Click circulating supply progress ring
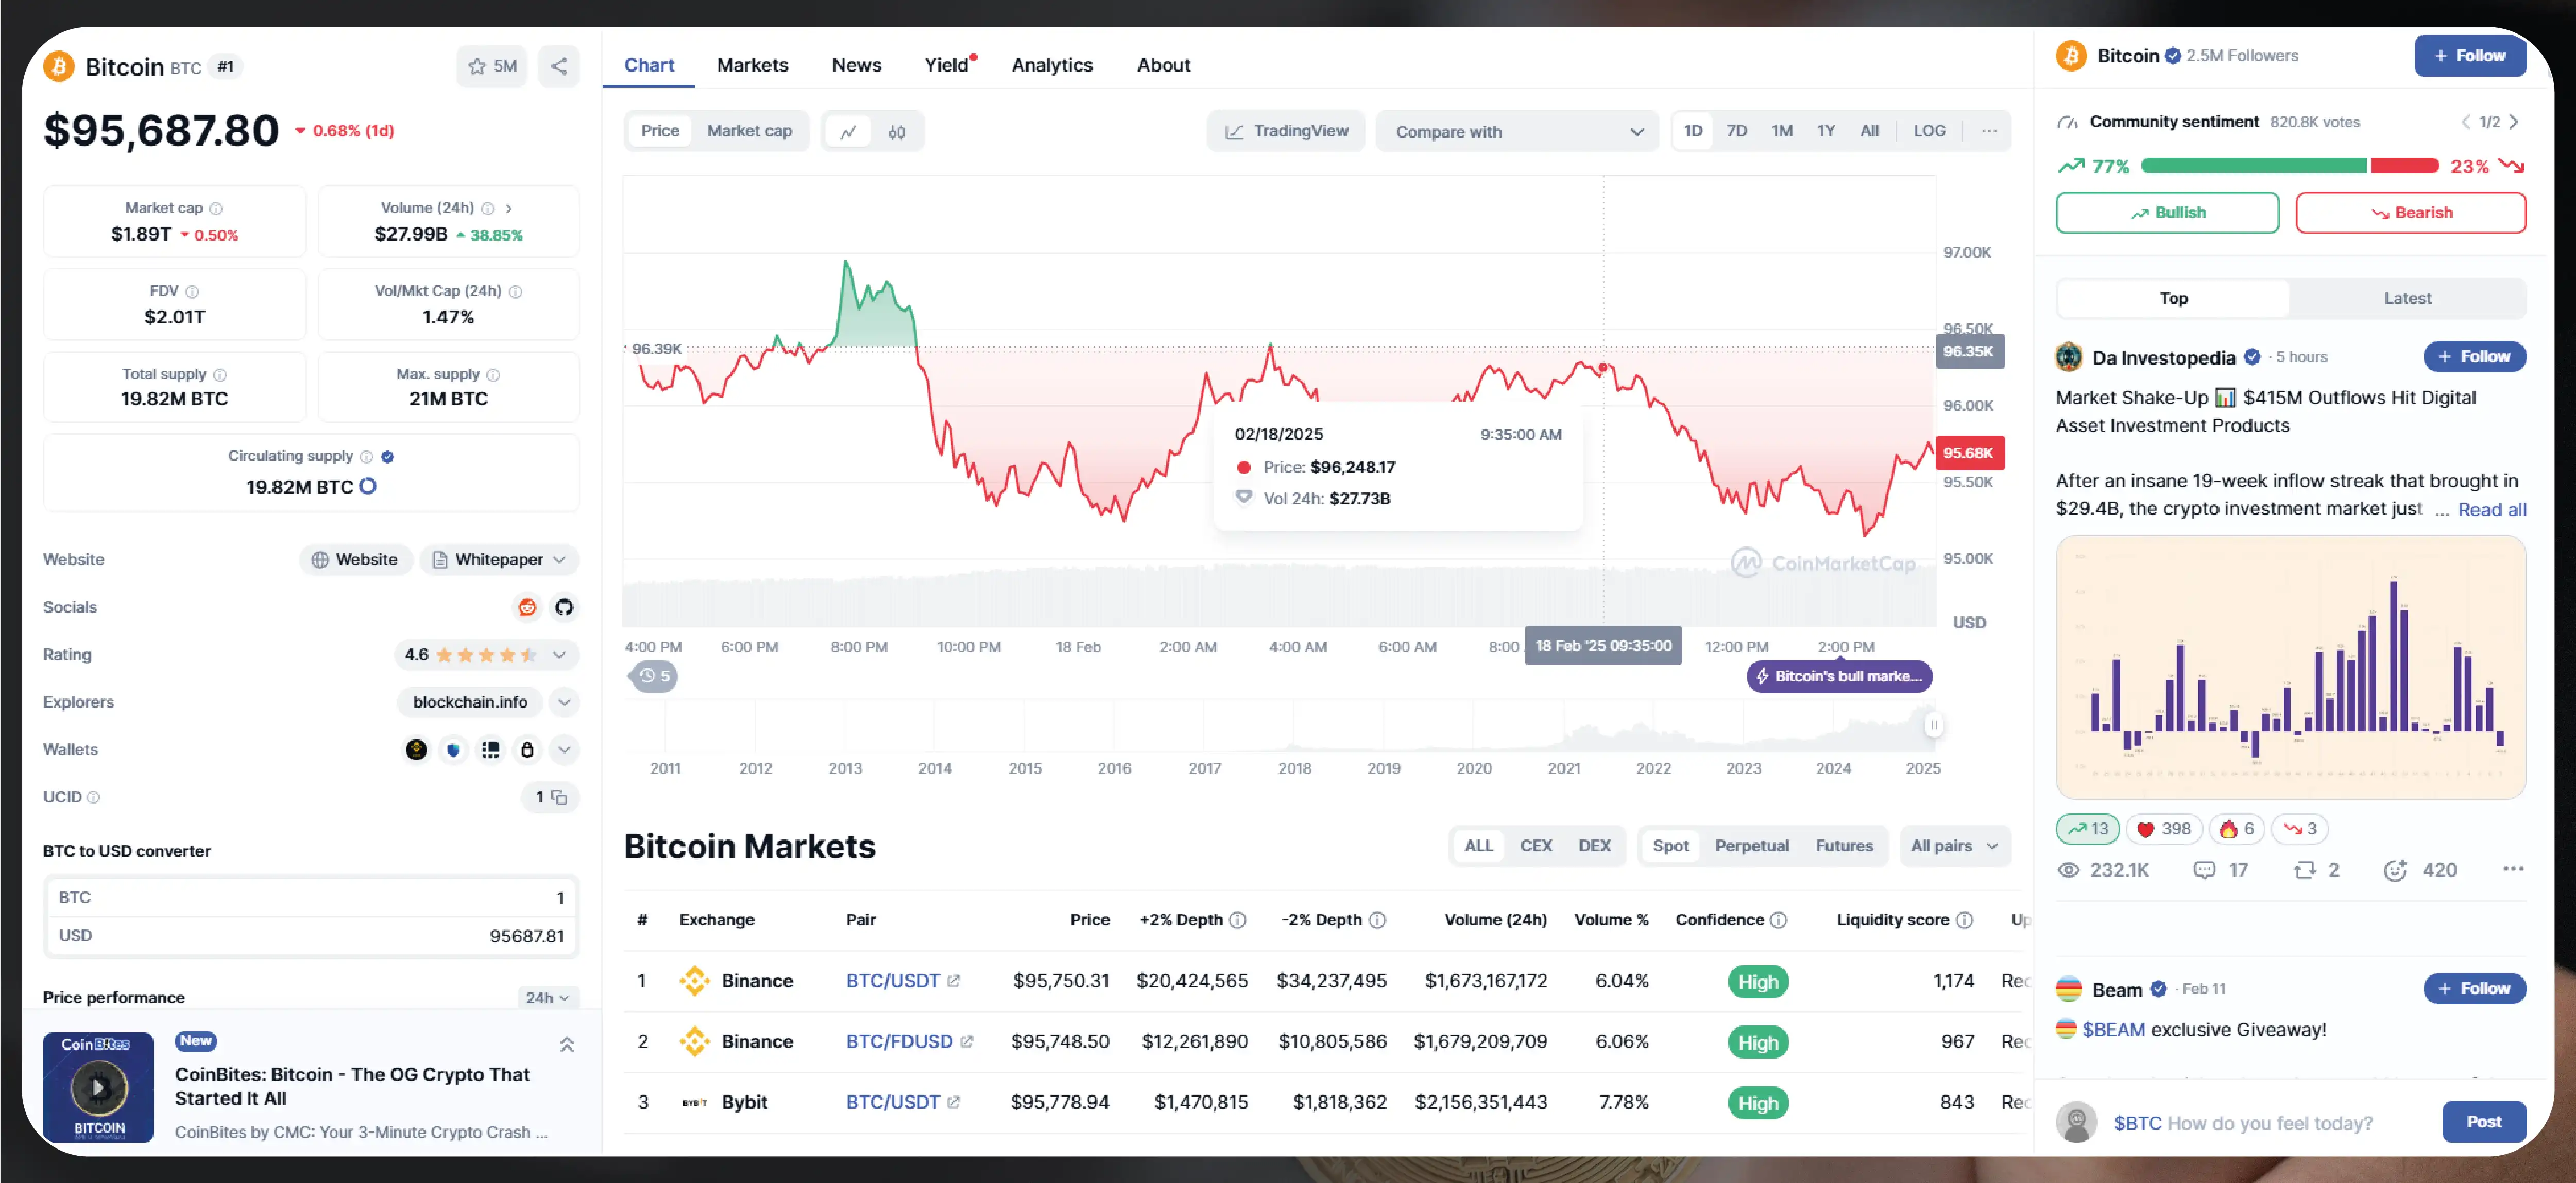Image resolution: width=2576 pixels, height=1183 pixels. click(368, 487)
